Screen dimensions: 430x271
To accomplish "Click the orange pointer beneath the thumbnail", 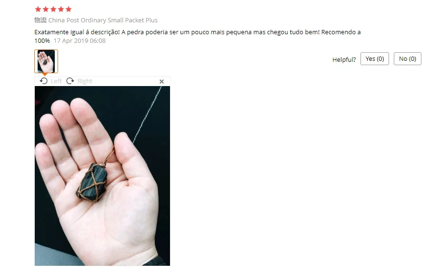I will tap(45, 74).
